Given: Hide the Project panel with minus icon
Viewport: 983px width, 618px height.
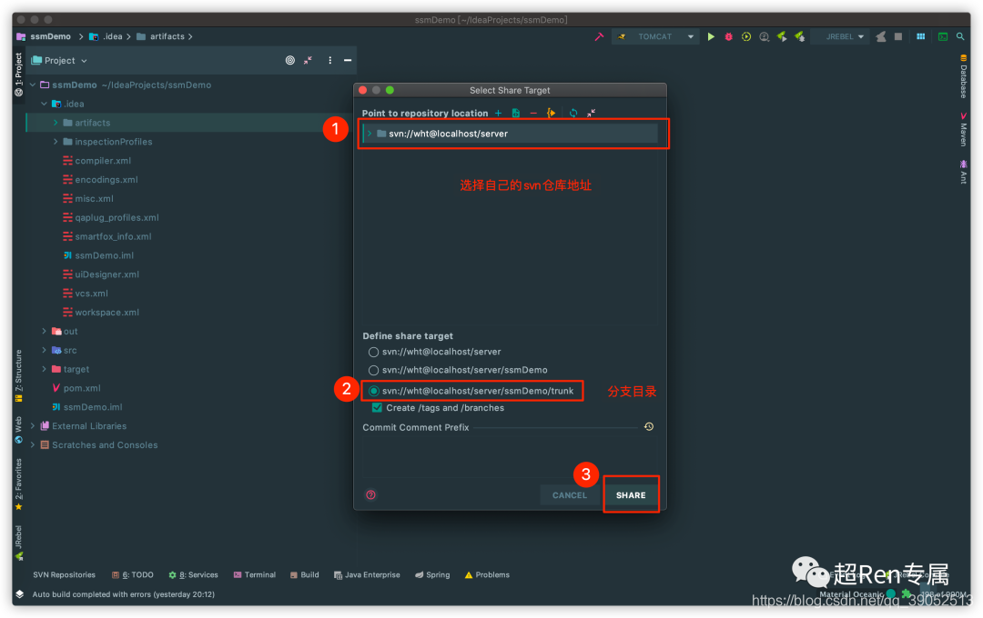Looking at the screenshot, I should [348, 61].
